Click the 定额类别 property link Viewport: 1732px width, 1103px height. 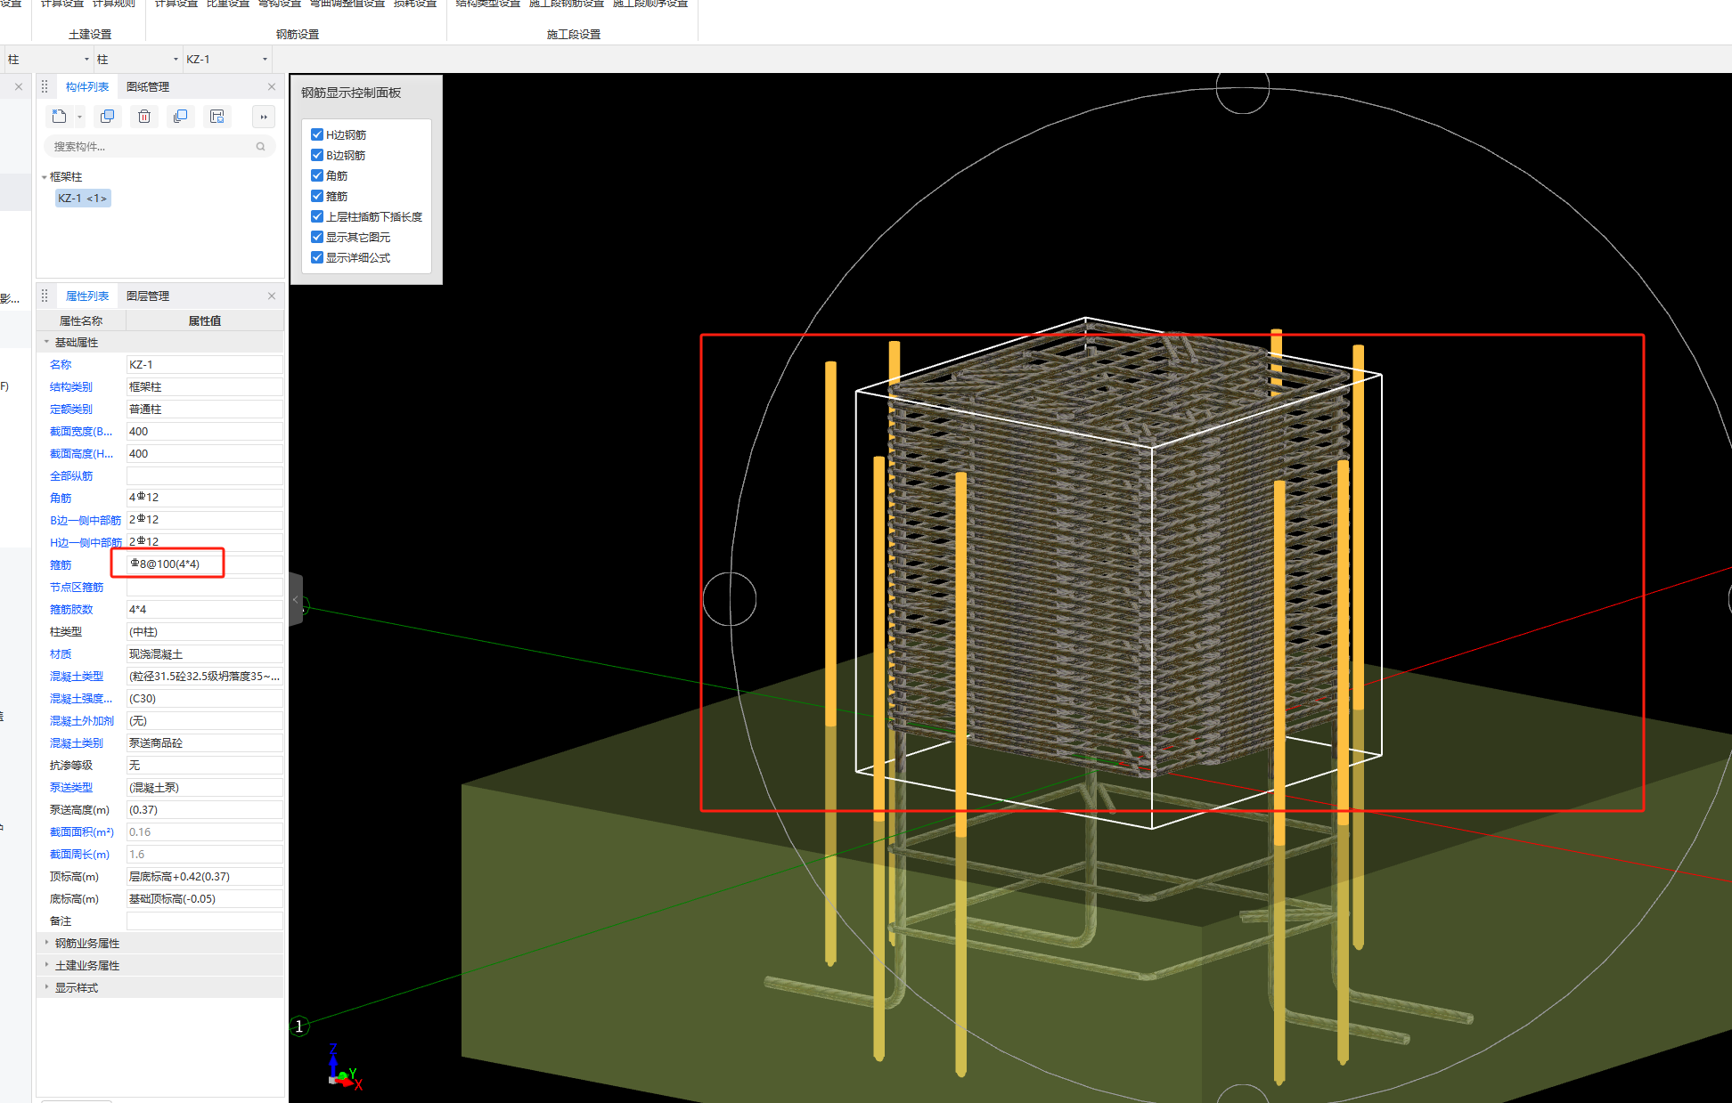click(x=71, y=410)
